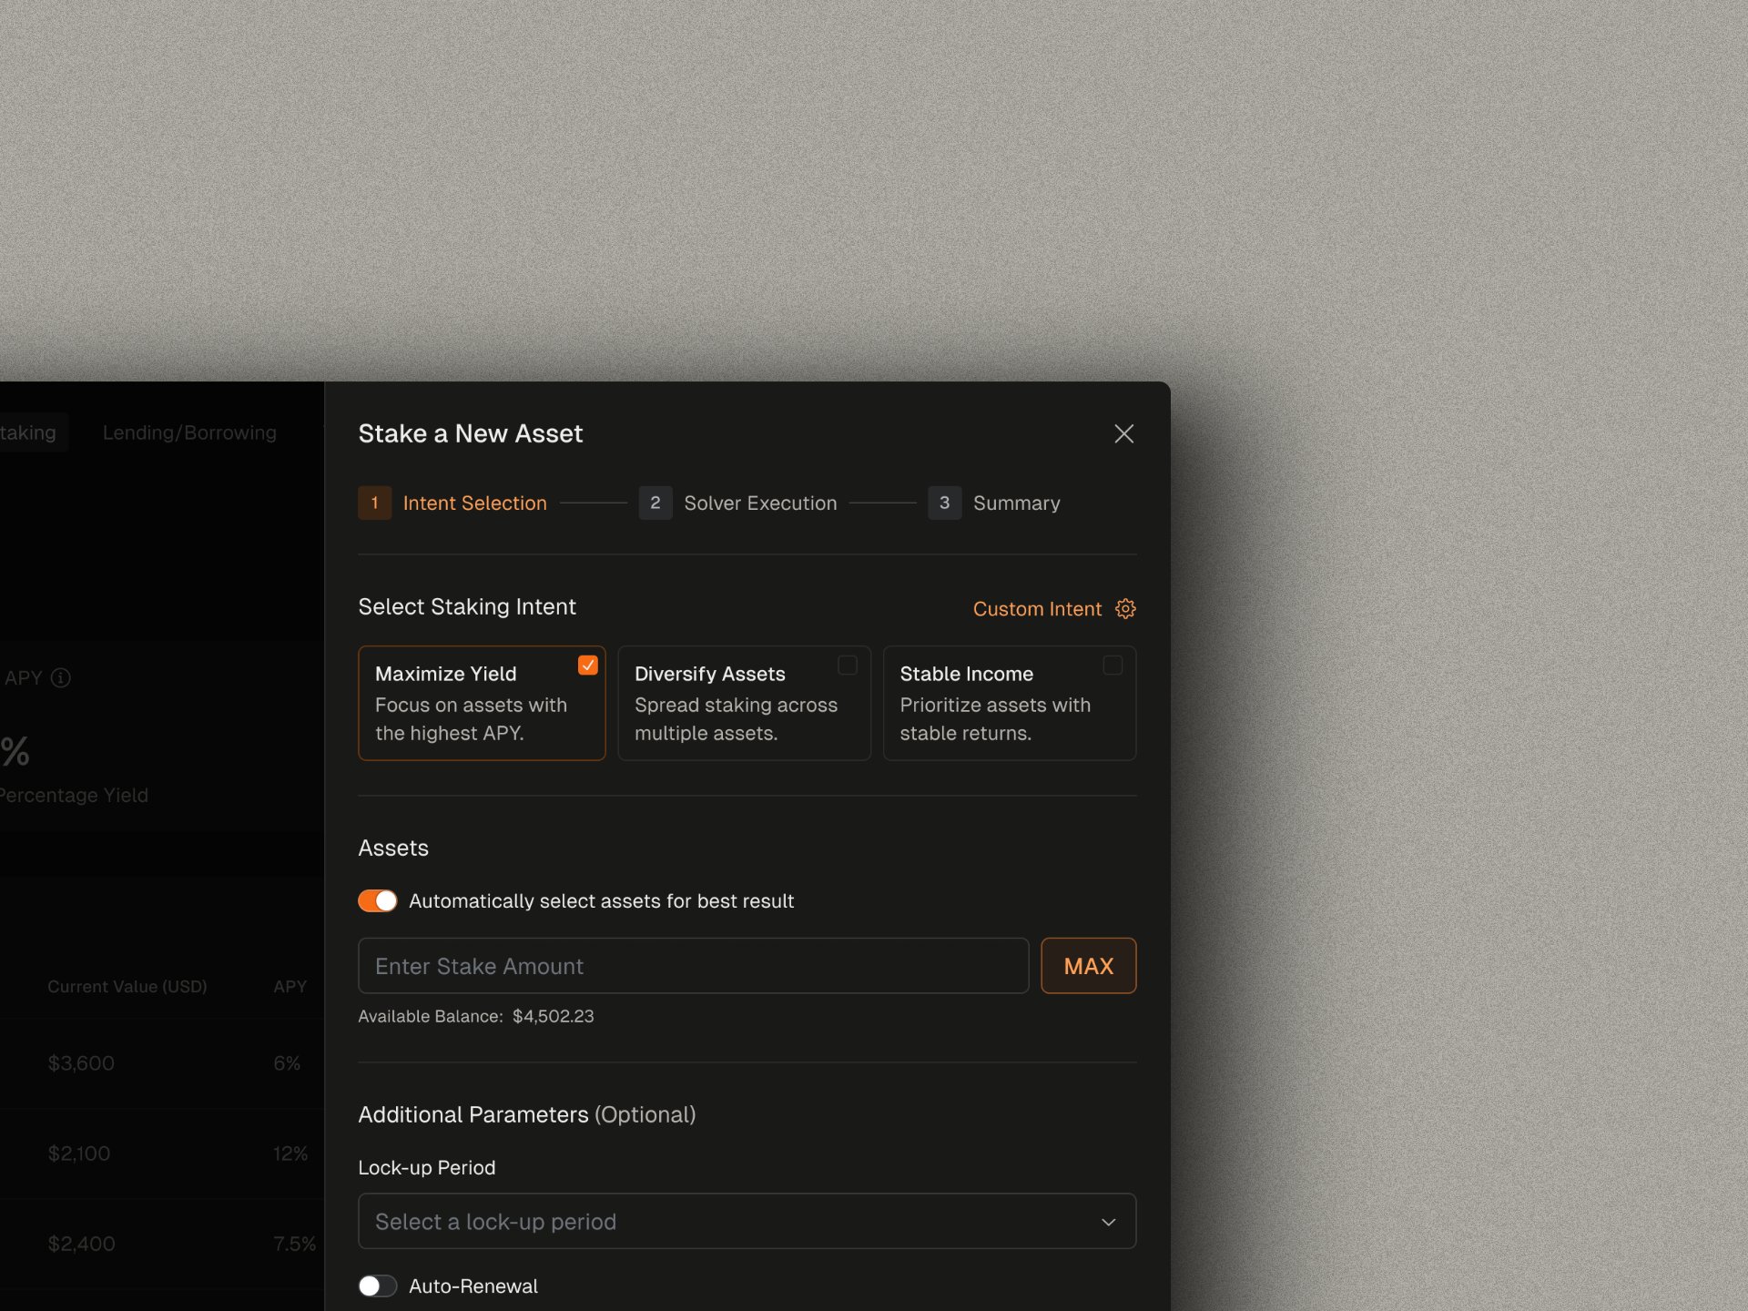Check the Diversify Assets checkbox

coord(847,666)
